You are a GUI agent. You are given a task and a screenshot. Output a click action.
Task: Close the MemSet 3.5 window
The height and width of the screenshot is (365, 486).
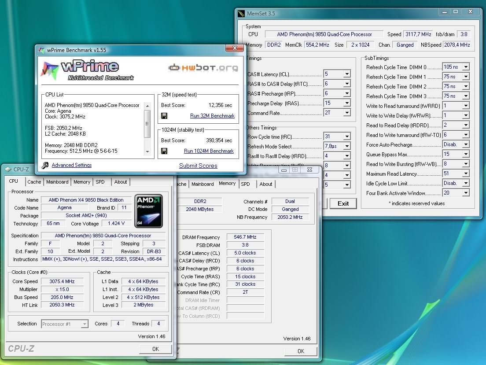tap(470, 12)
